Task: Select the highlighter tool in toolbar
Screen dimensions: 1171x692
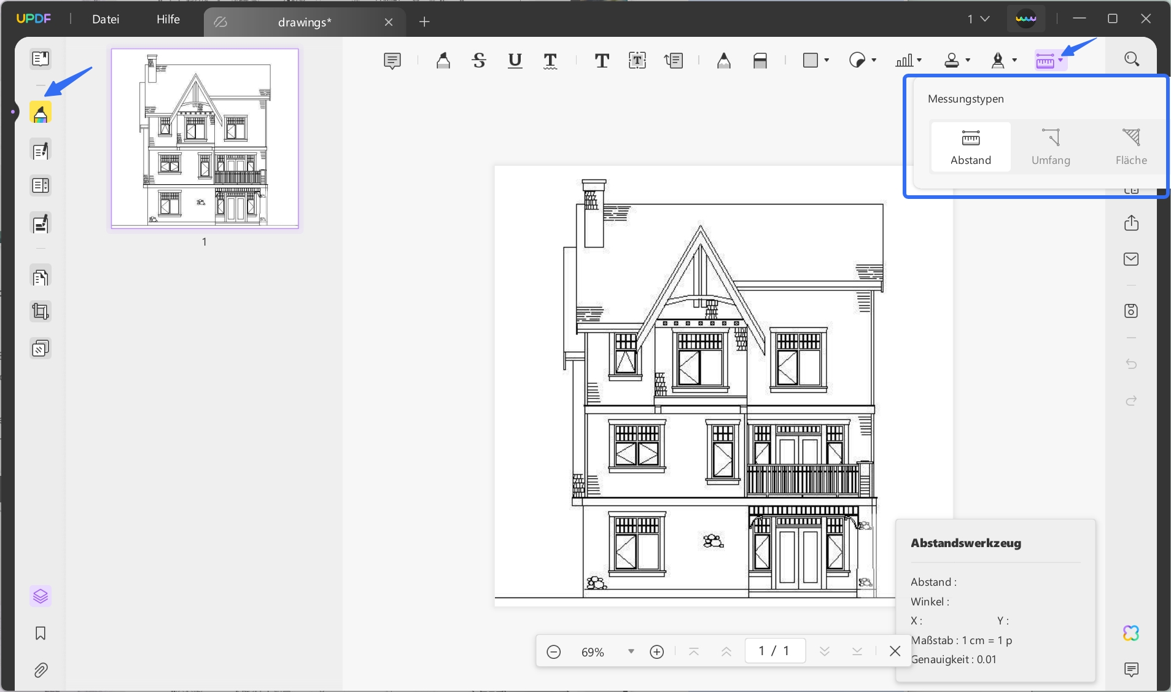Action: [443, 60]
